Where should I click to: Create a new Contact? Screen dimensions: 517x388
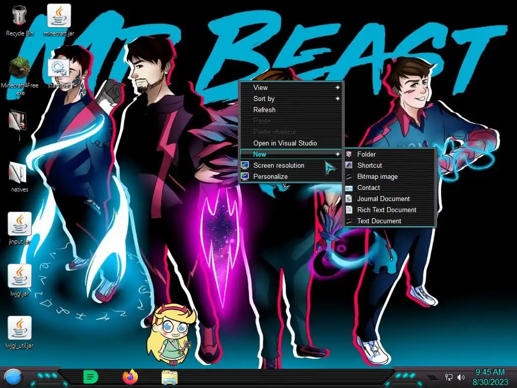click(390, 188)
